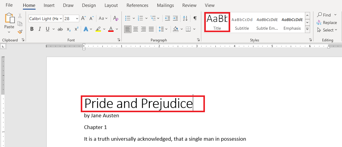This screenshot has height=147, width=342.
Task: Apply the Title style
Action: [217, 22]
